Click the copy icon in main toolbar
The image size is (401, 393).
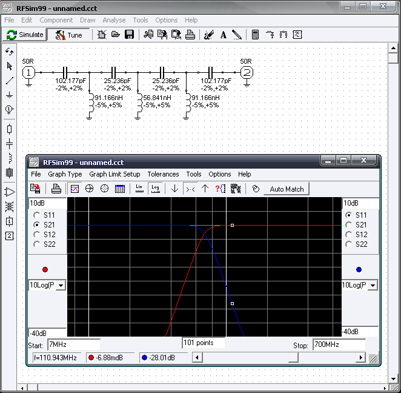pos(162,35)
